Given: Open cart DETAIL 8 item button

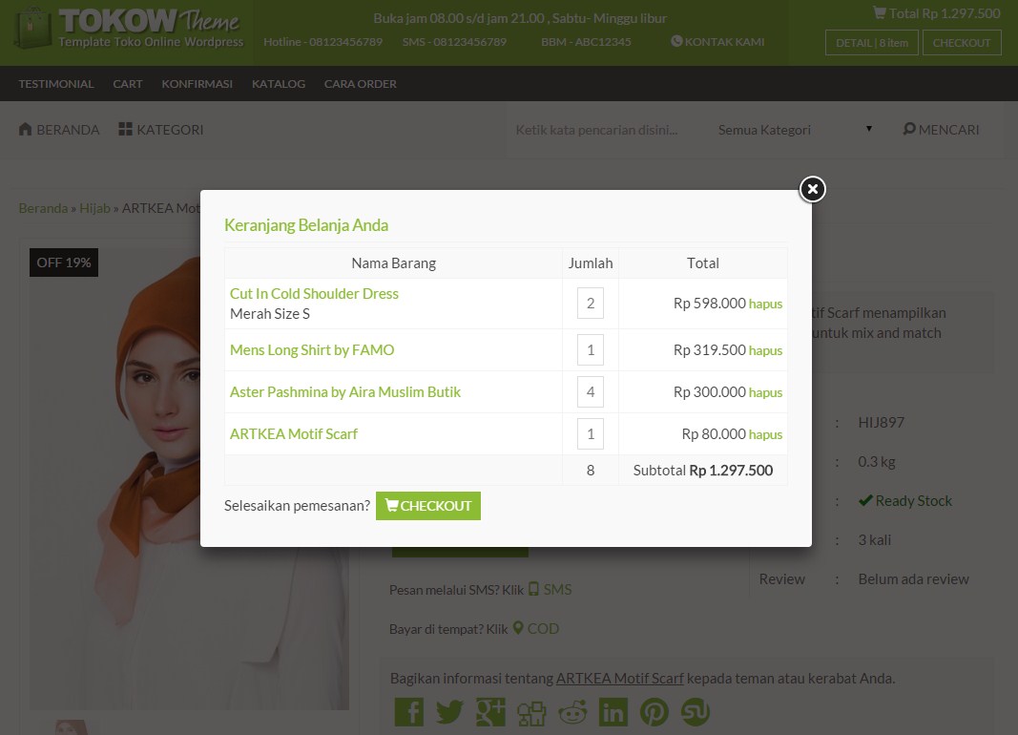Looking at the screenshot, I should [871, 43].
